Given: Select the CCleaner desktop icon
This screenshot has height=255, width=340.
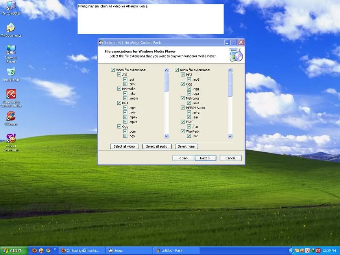Looking at the screenshot, I should pos(11,118).
